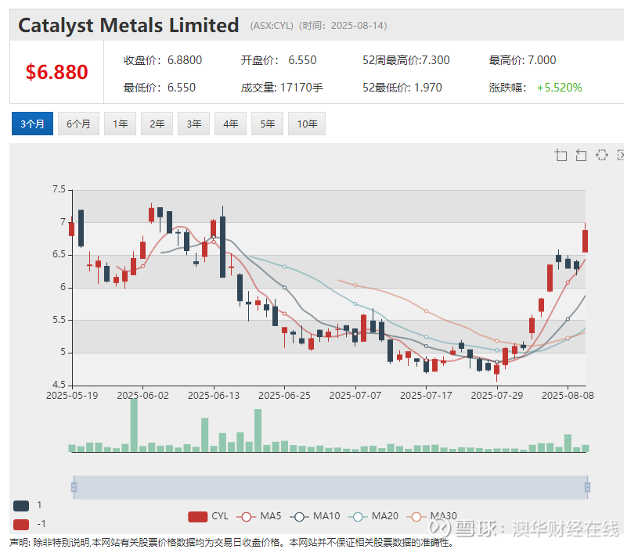Click the Catalyst Metals Limited title
Image resolution: width=638 pixels, height=549 pixels.
coord(128,25)
